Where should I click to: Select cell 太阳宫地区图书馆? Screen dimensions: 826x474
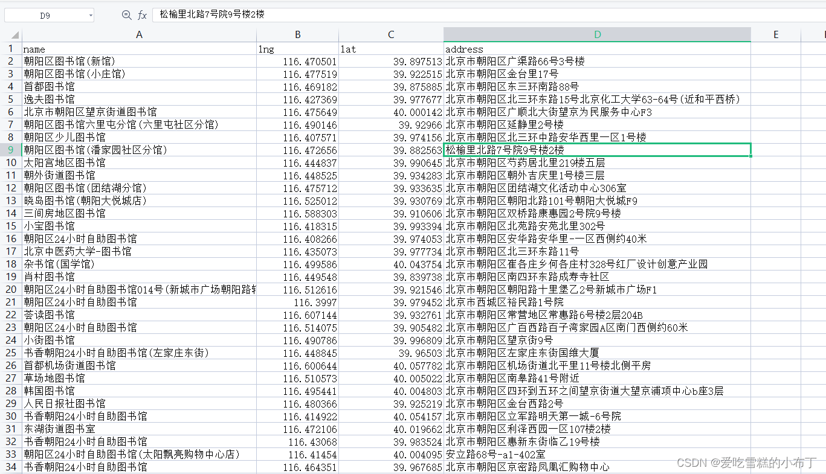click(x=139, y=162)
